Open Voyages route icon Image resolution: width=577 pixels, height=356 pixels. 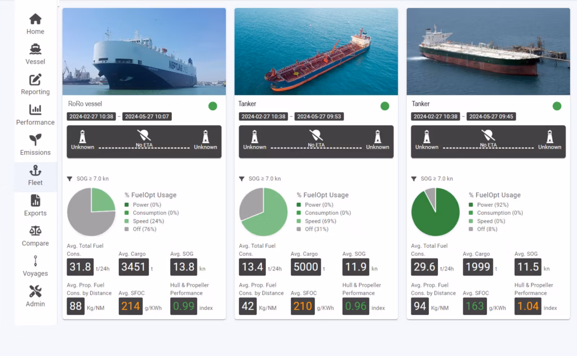click(x=35, y=261)
